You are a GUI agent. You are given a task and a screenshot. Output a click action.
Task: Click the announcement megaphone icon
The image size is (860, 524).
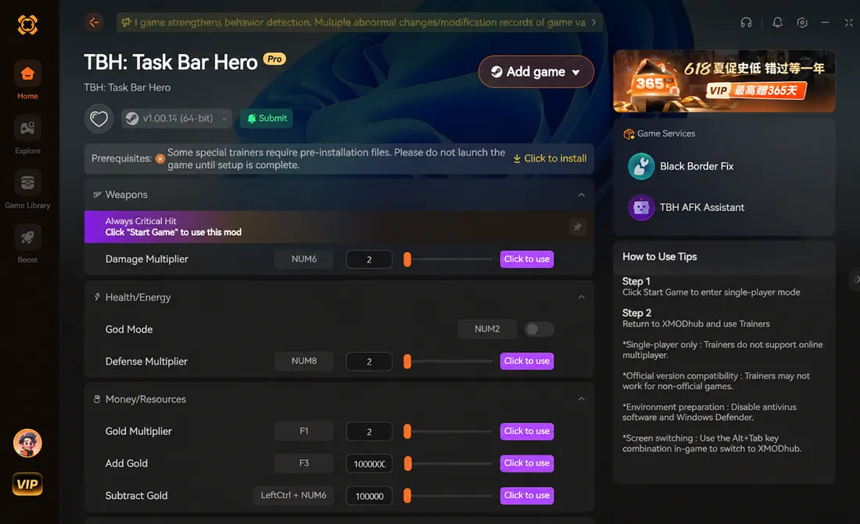pos(126,23)
